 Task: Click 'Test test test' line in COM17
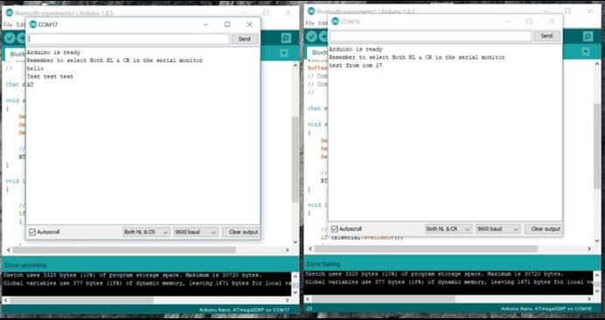coord(50,76)
